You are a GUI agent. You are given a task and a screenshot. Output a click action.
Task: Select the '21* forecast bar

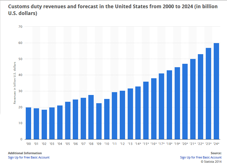(193, 99)
